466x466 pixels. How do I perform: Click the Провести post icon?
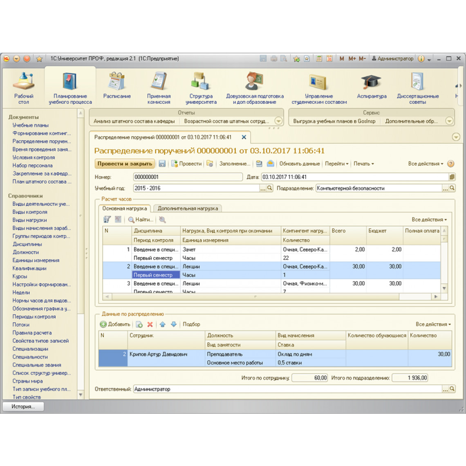pos(186,164)
